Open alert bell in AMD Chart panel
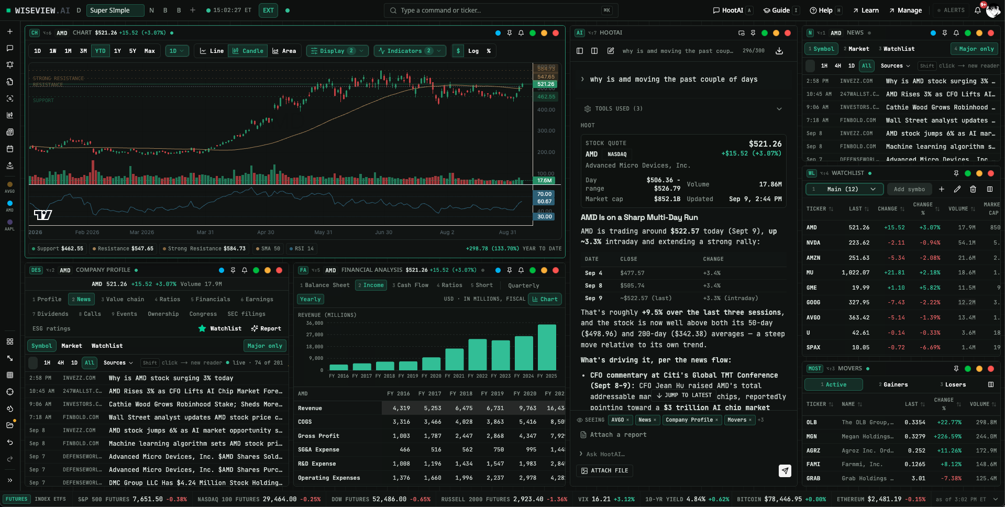Viewport: 1005px width, 507px height. [521, 33]
